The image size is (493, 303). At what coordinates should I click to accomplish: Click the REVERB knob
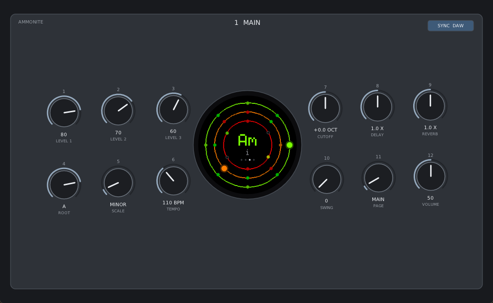(x=430, y=106)
